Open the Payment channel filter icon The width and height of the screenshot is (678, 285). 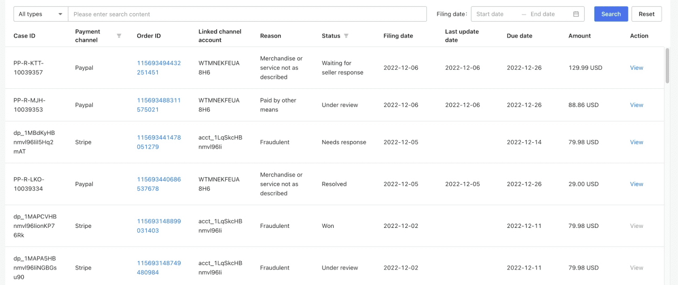point(119,36)
